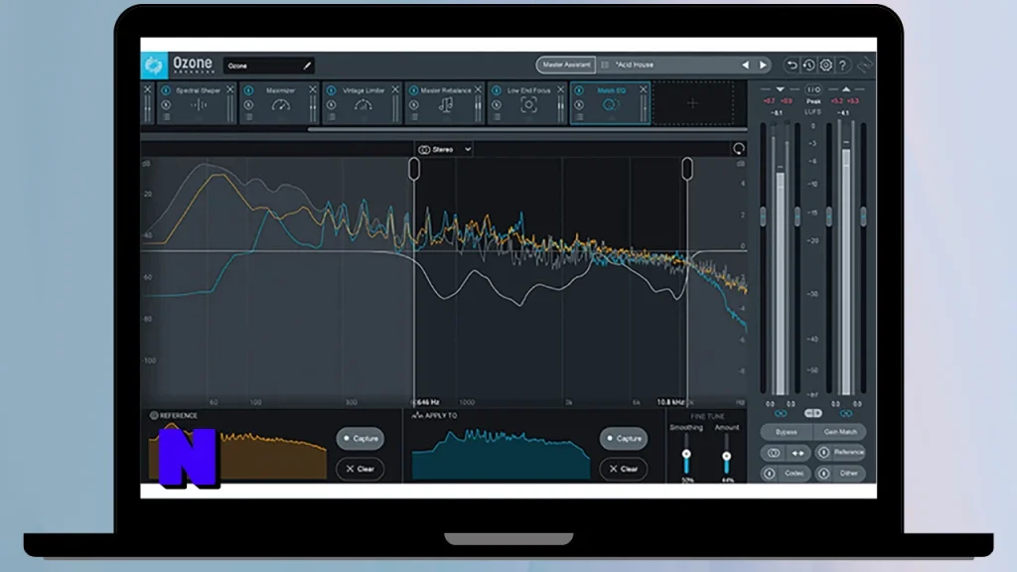Solo the Spectral Shaper module
Screen dimensions: 1017x572
[166, 105]
